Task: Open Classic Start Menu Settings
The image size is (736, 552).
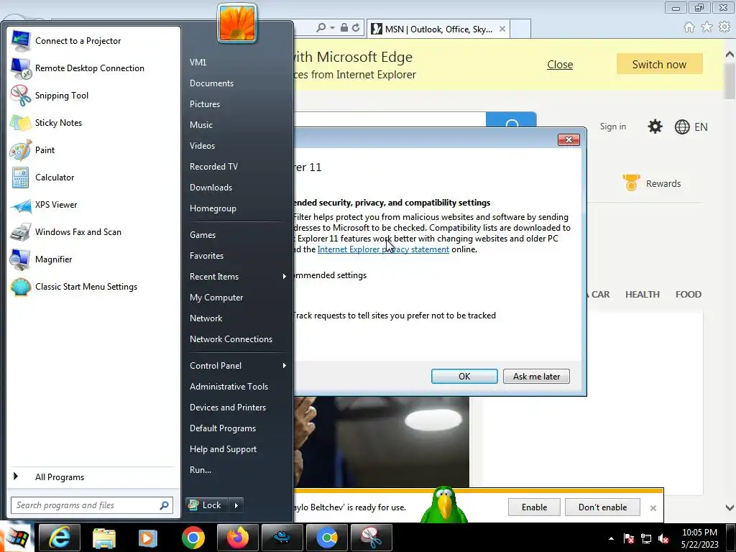Action: (74, 286)
